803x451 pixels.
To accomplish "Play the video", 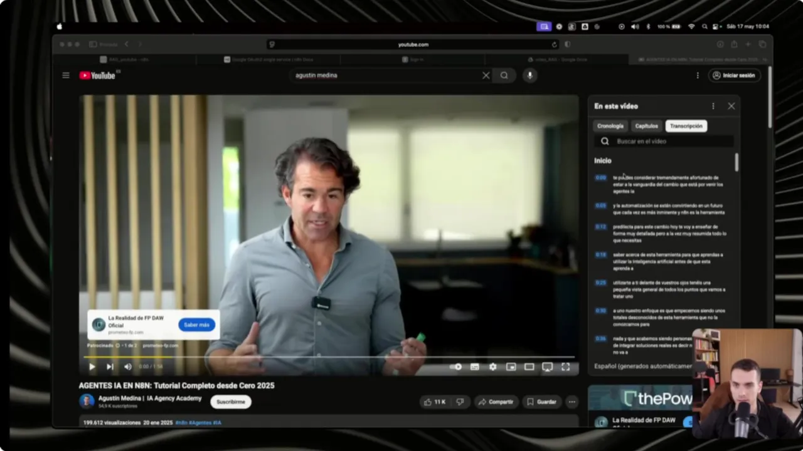I will [x=92, y=366].
